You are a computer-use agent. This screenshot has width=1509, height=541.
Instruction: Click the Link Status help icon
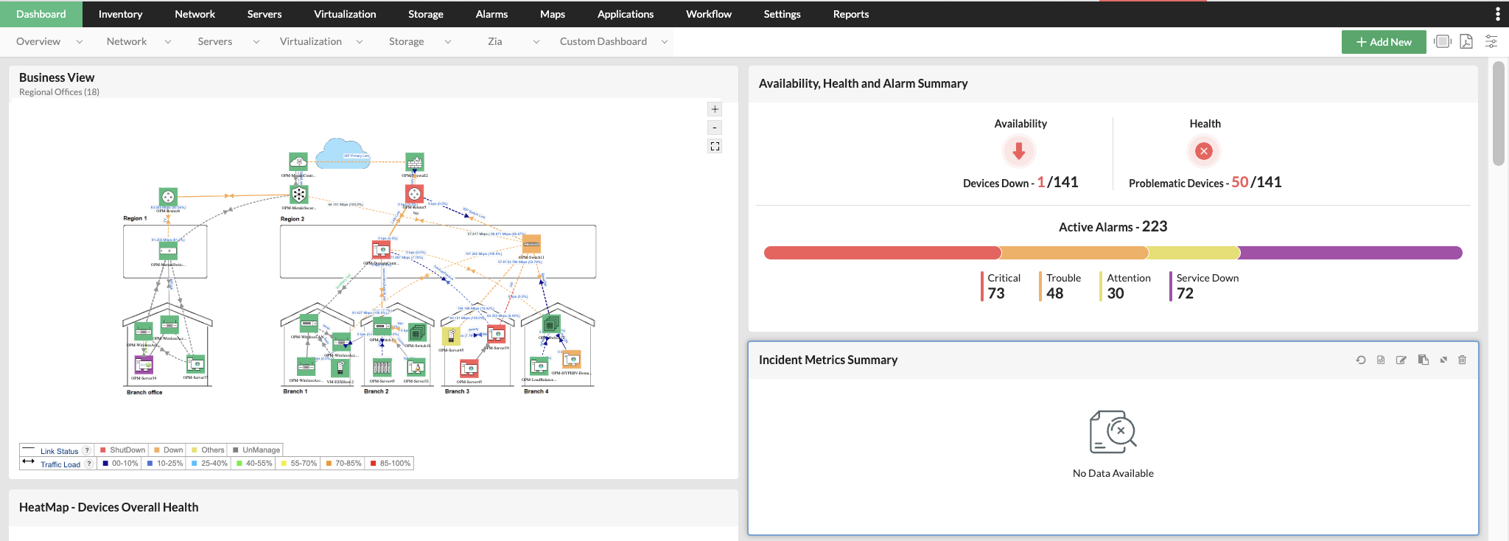pos(87,450)
